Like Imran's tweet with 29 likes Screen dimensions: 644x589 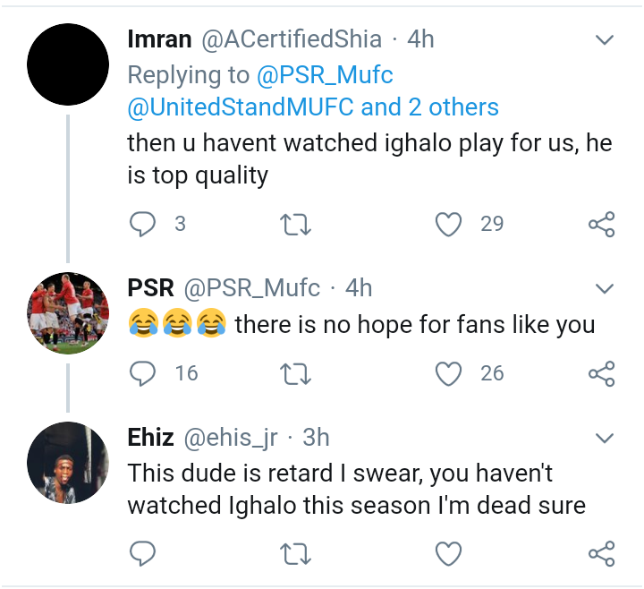click(x=448, y=224)
